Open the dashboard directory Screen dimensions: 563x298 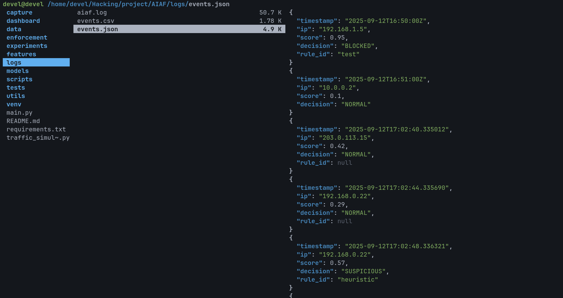tap(23, 21)
